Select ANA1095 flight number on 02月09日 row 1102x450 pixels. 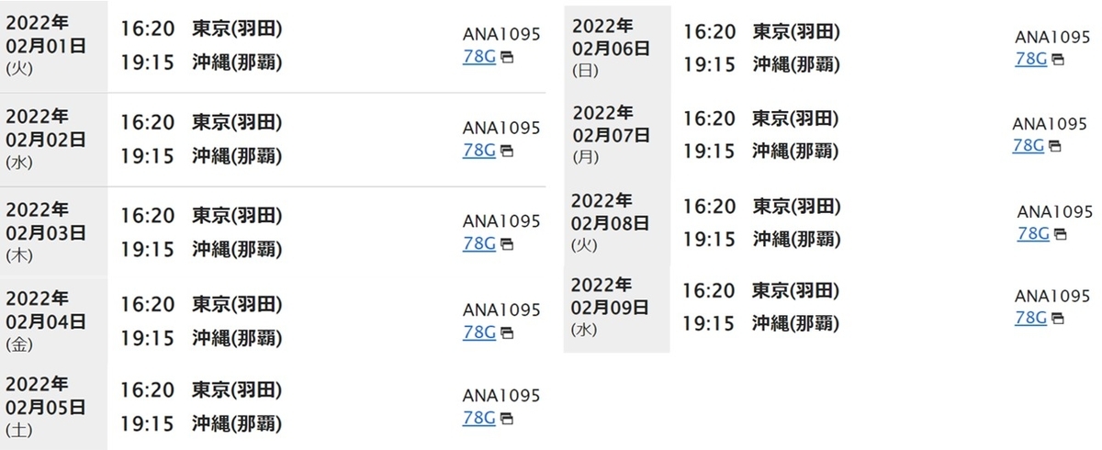click(1052, 296)
